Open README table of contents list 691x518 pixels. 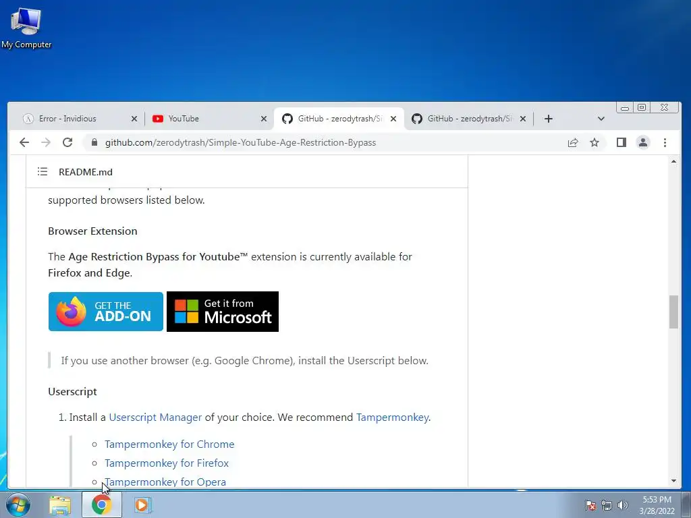43,171
